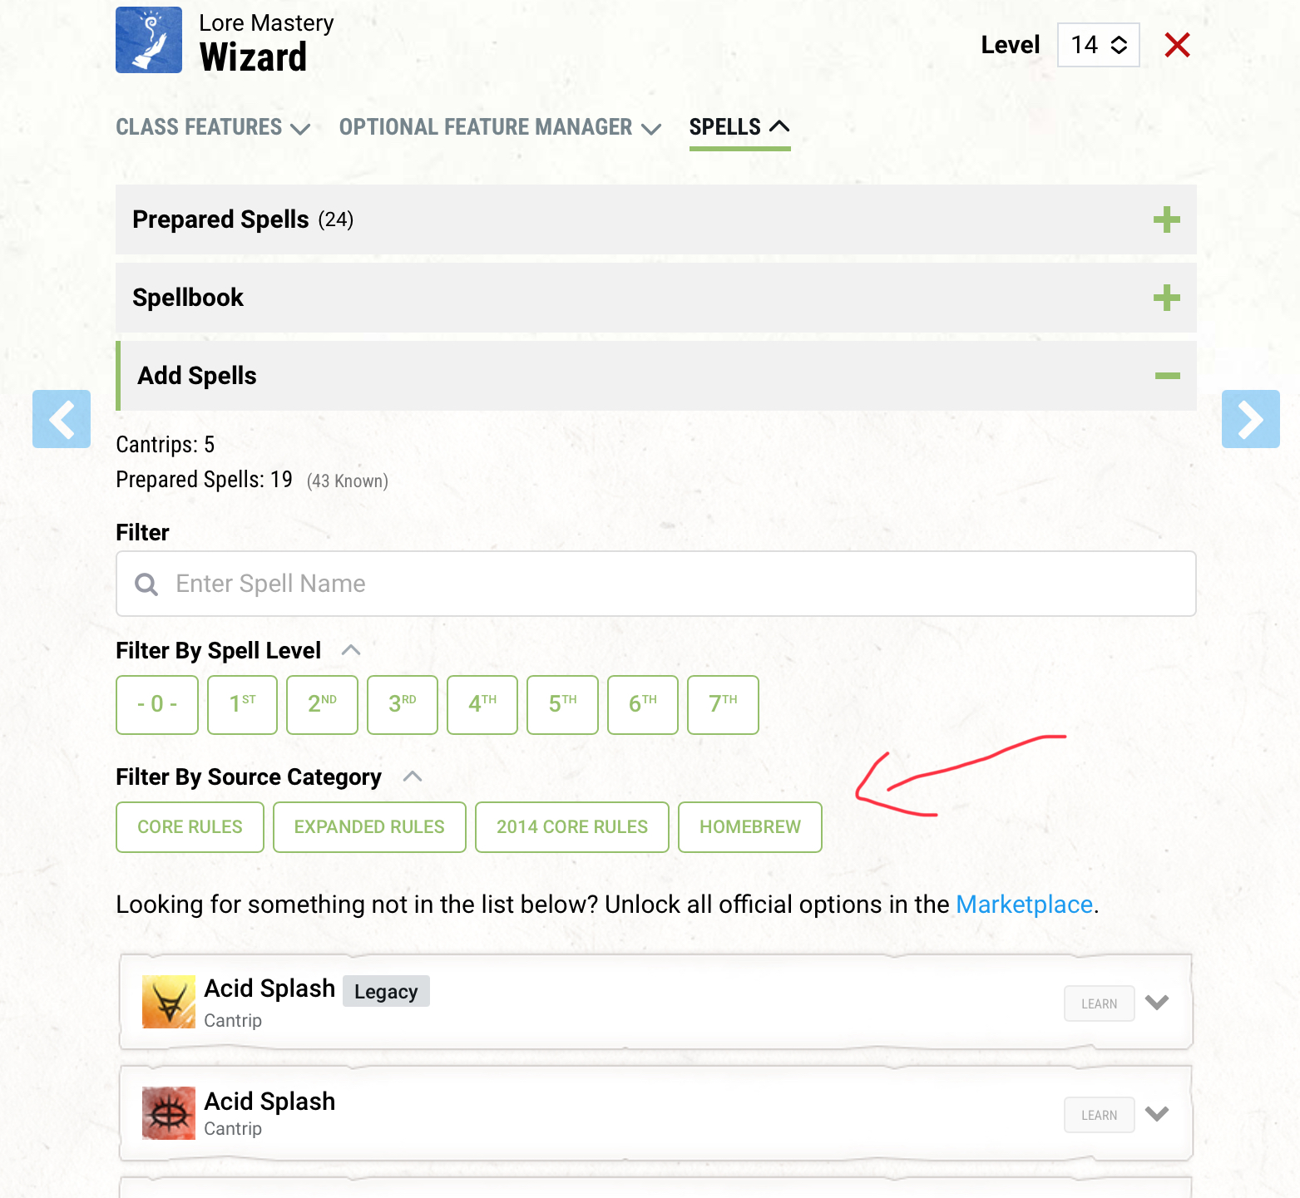Open the Marketplace link
The image size is (1300, 1198).
point(1024,905)
